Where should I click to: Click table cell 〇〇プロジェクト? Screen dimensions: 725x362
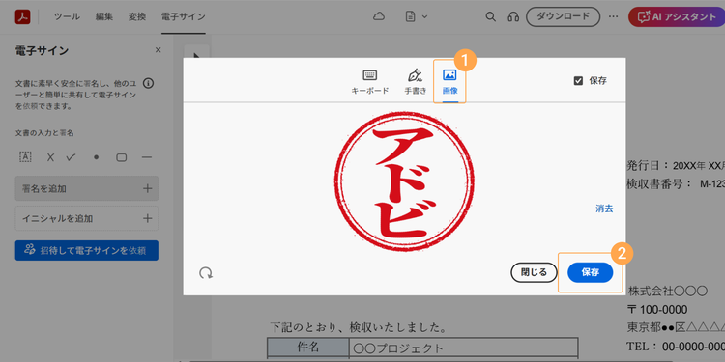pyautogui.click(x=464, y=348)
